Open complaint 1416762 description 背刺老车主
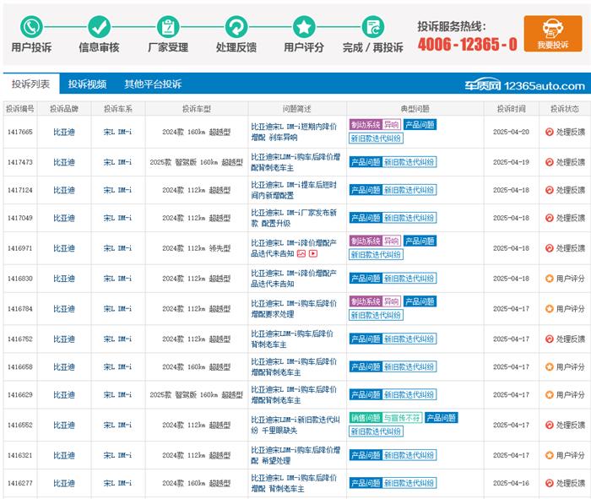Viewport: 591px width, 499px height. (x=292, y=339)
